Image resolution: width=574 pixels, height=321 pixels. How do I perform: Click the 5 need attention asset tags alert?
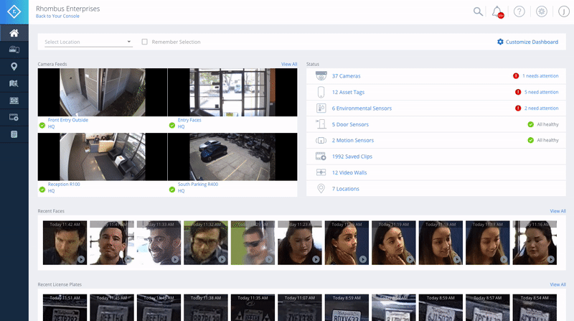tap(540, 92)
